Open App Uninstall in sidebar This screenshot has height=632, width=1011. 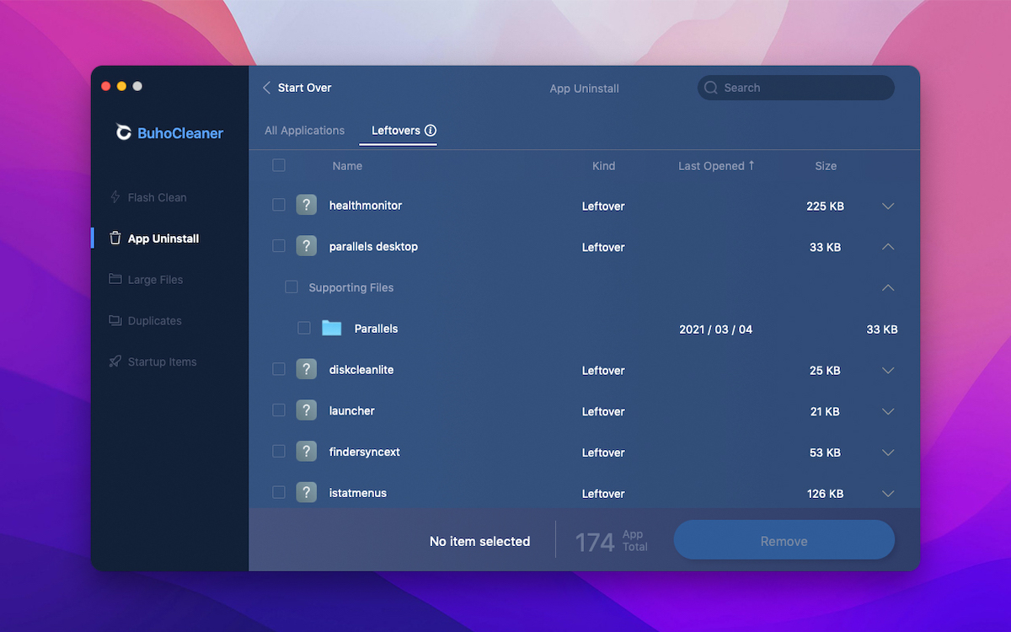(x=154, y=238)
